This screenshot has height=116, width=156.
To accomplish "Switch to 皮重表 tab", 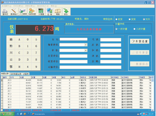I will tap(26, 74).
